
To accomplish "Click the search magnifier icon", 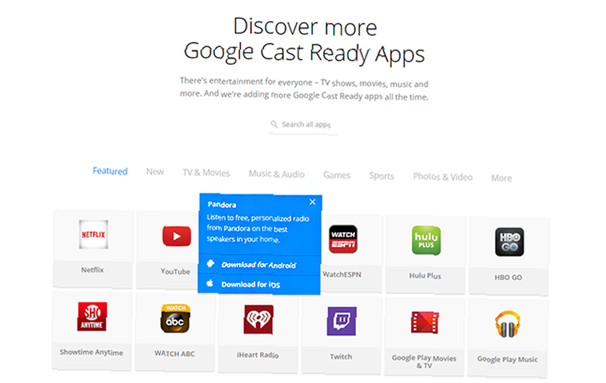I will (274, 124).
